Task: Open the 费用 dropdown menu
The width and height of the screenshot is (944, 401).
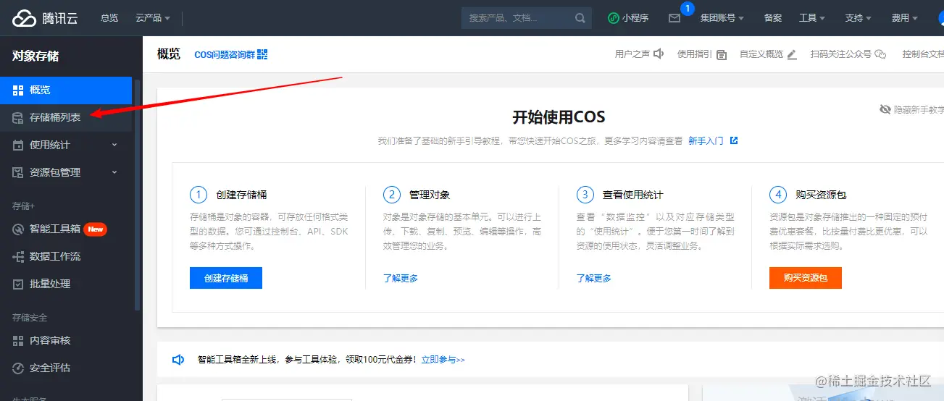Action: click(x=904, y=18)
